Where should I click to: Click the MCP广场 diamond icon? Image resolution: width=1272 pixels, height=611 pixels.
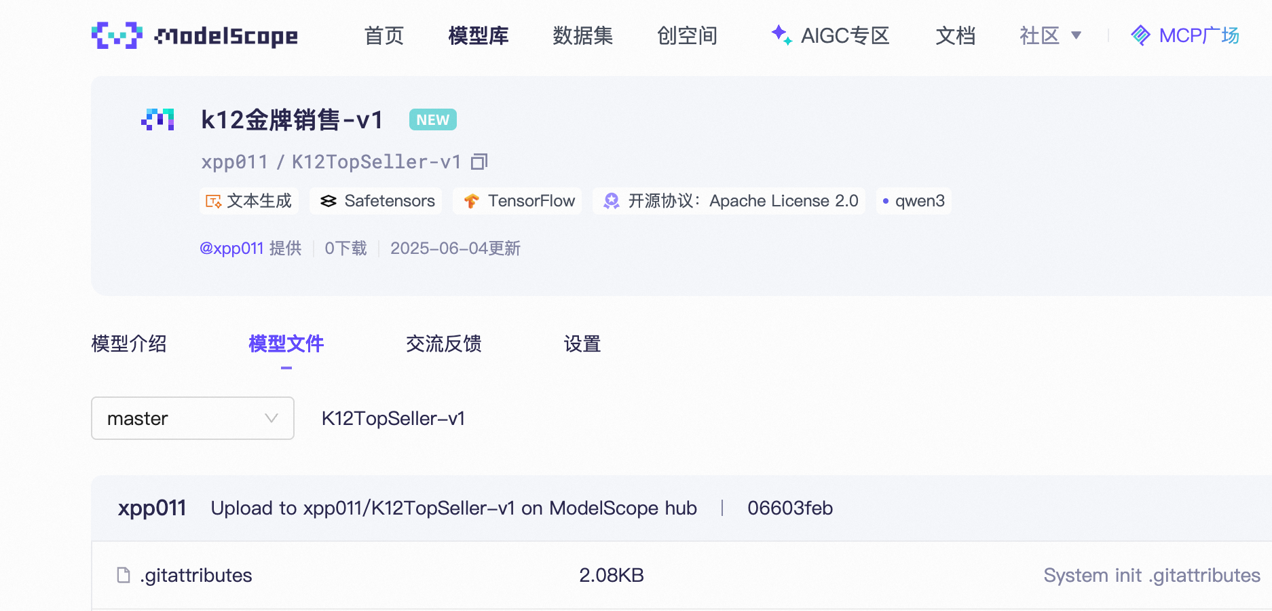(1141, 35)
